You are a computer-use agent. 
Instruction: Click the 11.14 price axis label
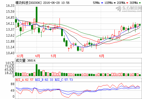tap(10, 47)
